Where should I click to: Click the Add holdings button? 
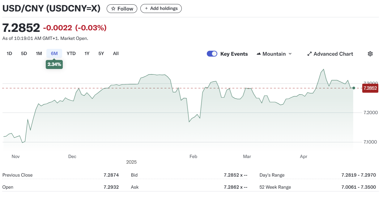161,9
